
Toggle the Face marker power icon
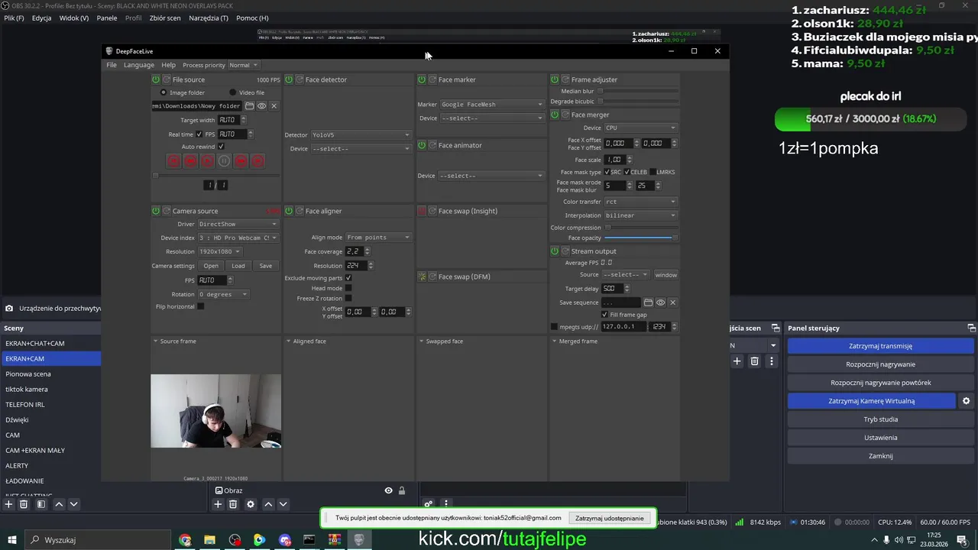point(422,79)
